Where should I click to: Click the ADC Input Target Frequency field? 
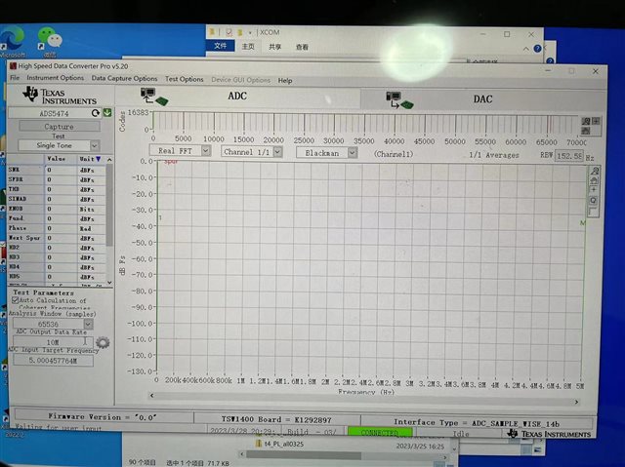[x=53, y=361]
